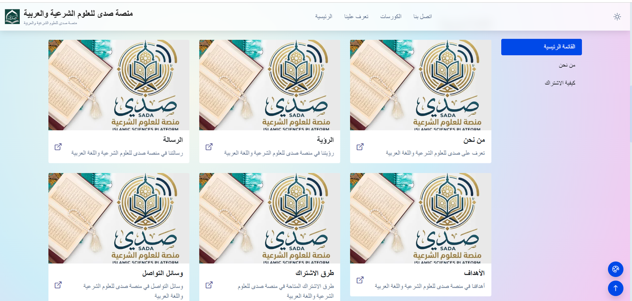Open من نحن link in the sidebar
This screenshot has width=632, height=301.
coord(567,65)
